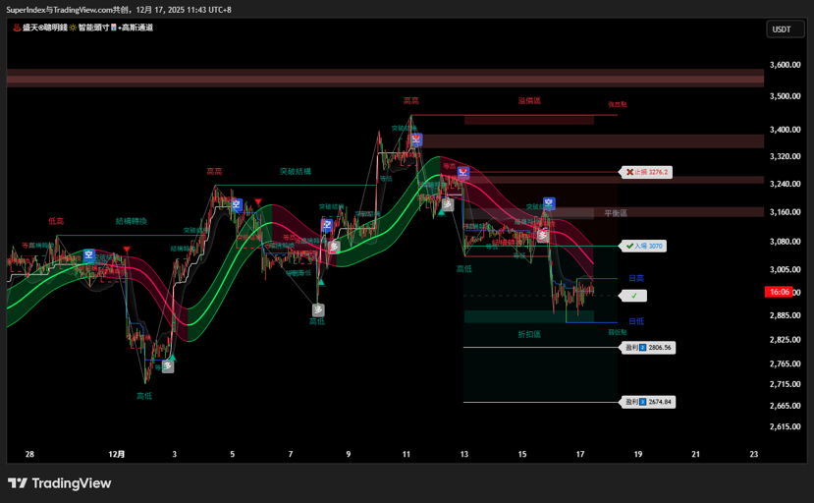Click the red down-triangle marker near December 1
Screen dimensions: 814x503
(x=127, y=250)
